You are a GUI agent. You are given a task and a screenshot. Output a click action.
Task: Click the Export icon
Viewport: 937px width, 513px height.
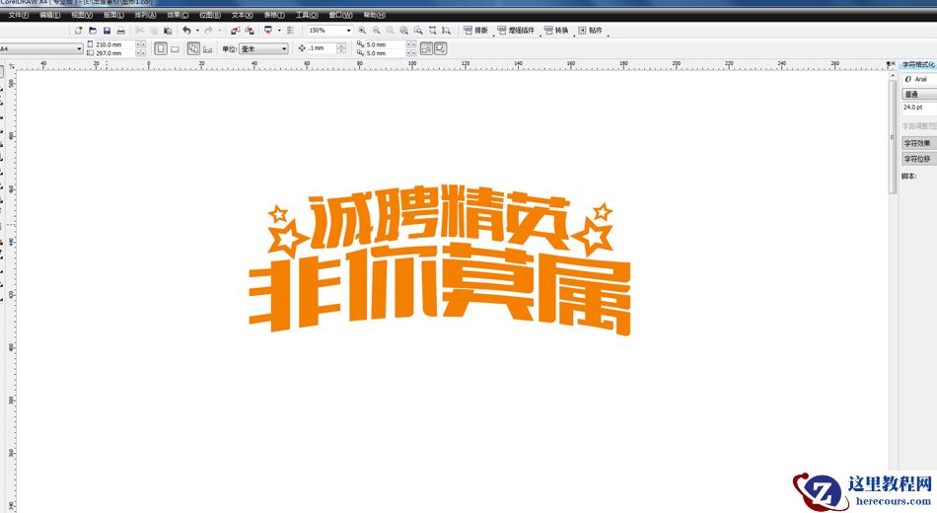(x=250, y=31)
